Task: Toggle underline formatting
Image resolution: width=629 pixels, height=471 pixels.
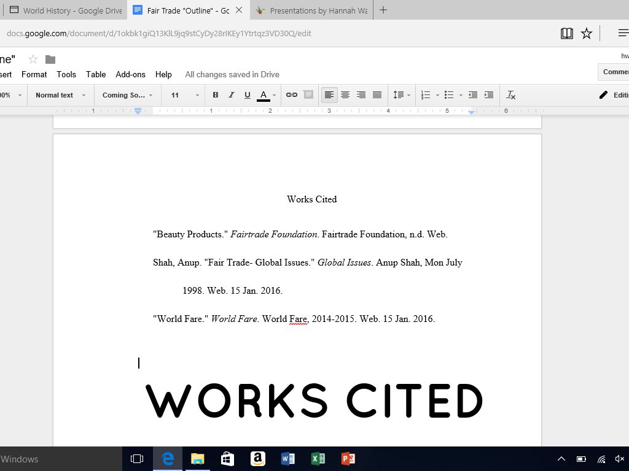Action: click(248, 95)
